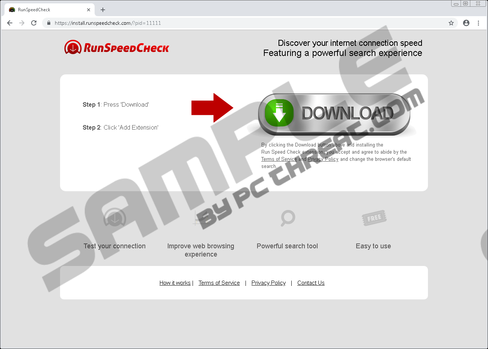488x349 pixels.
Task: Open the footer Privacy Policy link
Action: coord(268,283)
